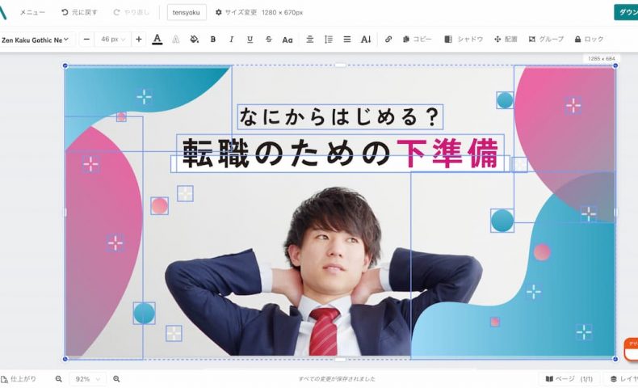Select the teal circle left of the pink top-right shape
Viewport: 638px width, 388px height.
coord(505,100)
